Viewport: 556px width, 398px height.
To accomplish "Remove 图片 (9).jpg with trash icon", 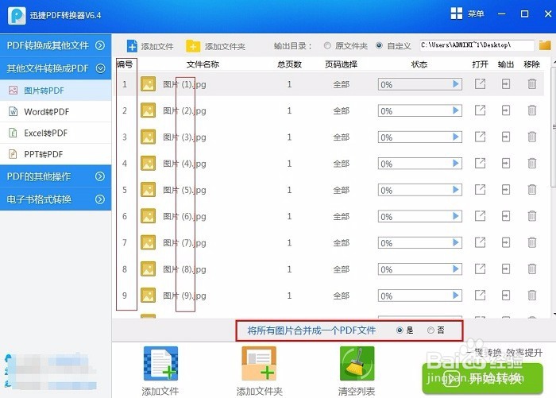I will pyautogui.click(x=532, y=296).
